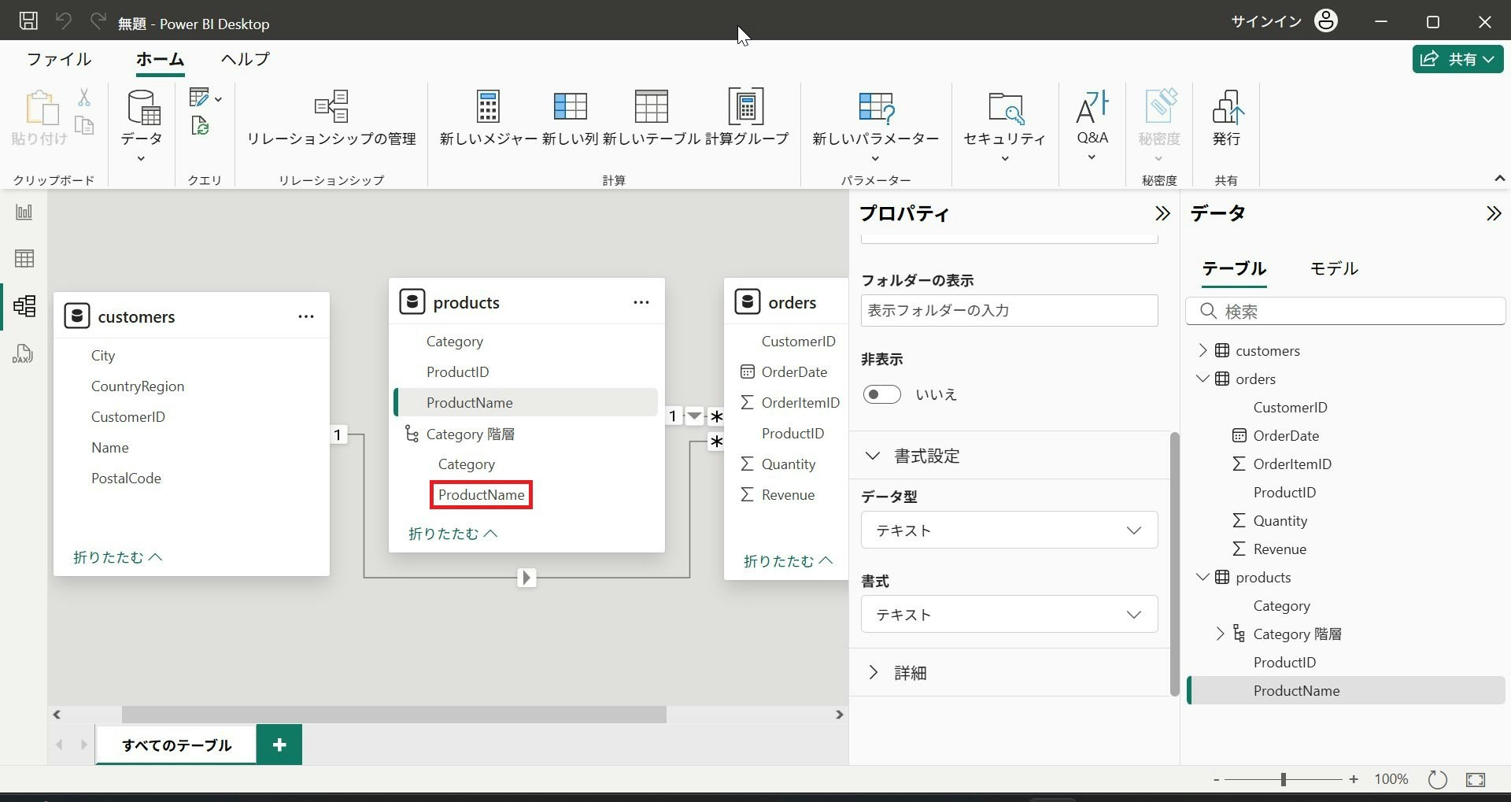Switch to Report view in left sidebar
Image resolution: width=1511 pixels, height=802 pixels.
[x=24, y=212]
